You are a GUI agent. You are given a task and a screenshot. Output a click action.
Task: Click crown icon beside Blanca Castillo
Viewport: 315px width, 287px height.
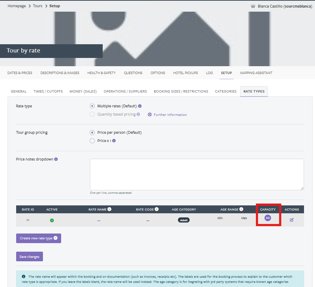tap(253, 6)
